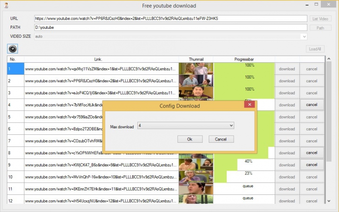This screenshot has height=212, width=339.
Task: Click download button for row 2
Action: coord(287,81)
